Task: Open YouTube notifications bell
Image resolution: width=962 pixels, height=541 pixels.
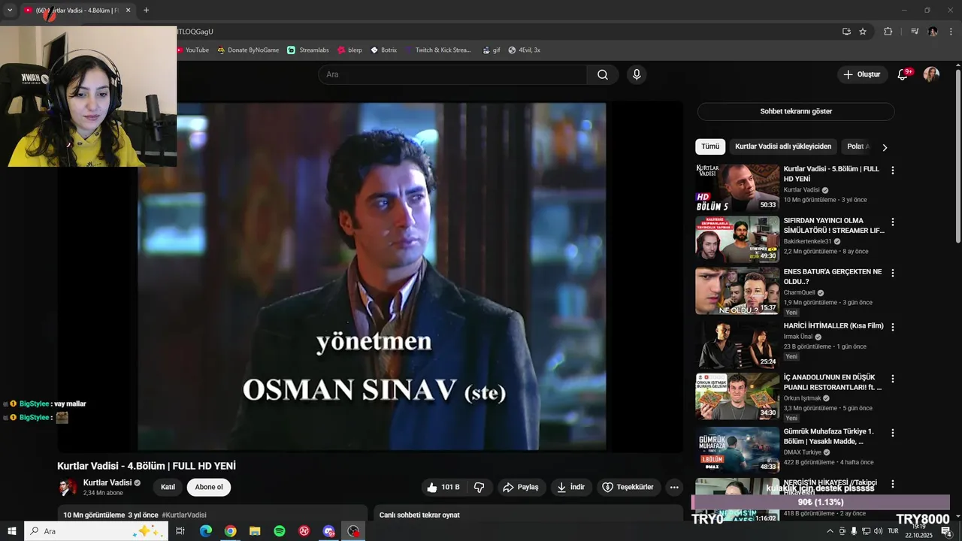Action: tap(903, 74)
